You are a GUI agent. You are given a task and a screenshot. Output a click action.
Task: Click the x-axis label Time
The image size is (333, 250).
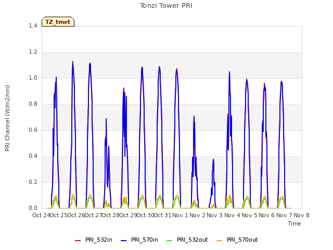click(x=294, y=223)
